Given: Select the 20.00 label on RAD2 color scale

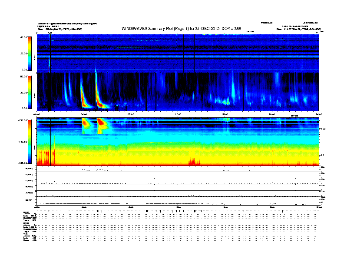Looking at the screenshot, I should click(23, 53).
